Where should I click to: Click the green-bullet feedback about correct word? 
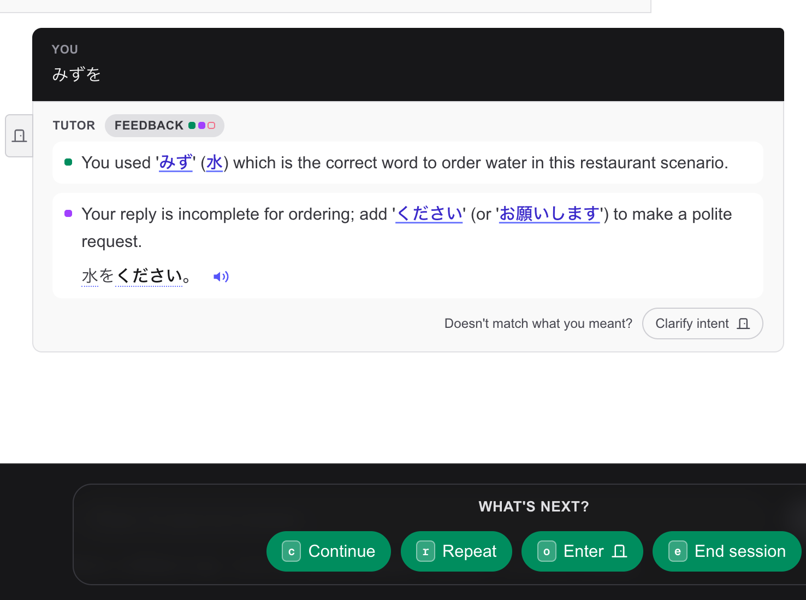(408, 162)
